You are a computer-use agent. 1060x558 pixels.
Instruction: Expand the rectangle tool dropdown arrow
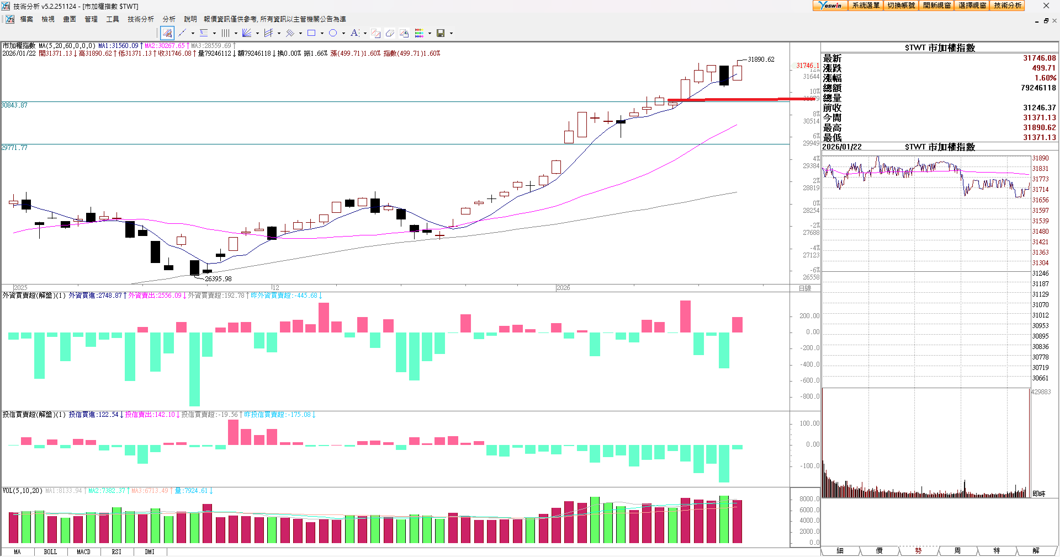click(x=322, y=33)
